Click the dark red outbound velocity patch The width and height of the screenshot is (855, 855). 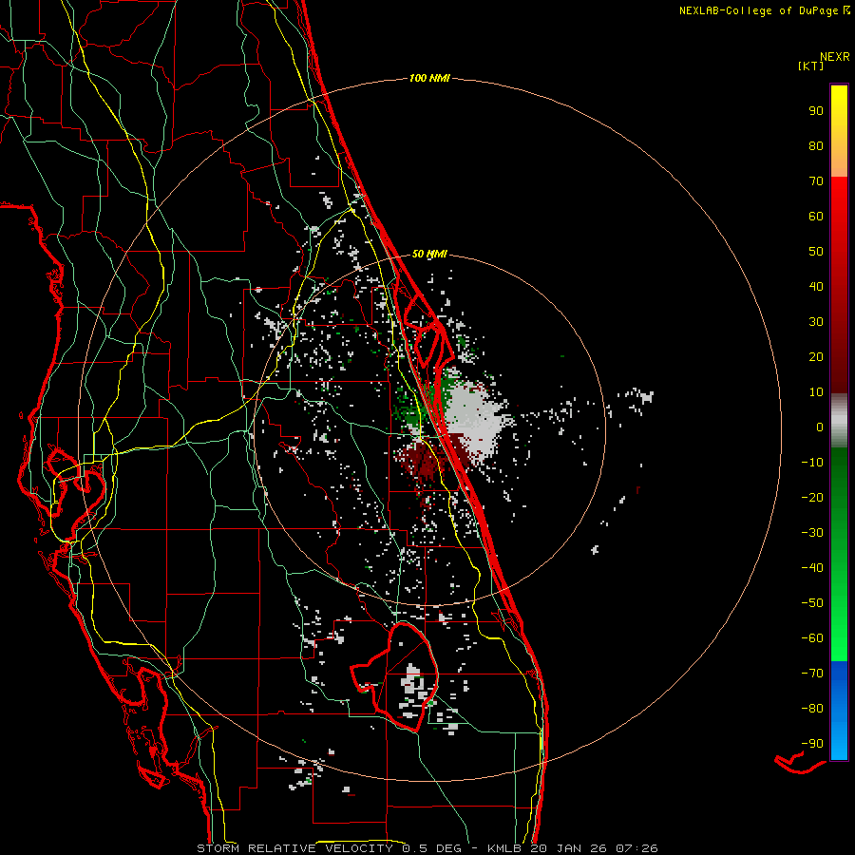pos(423,460)
